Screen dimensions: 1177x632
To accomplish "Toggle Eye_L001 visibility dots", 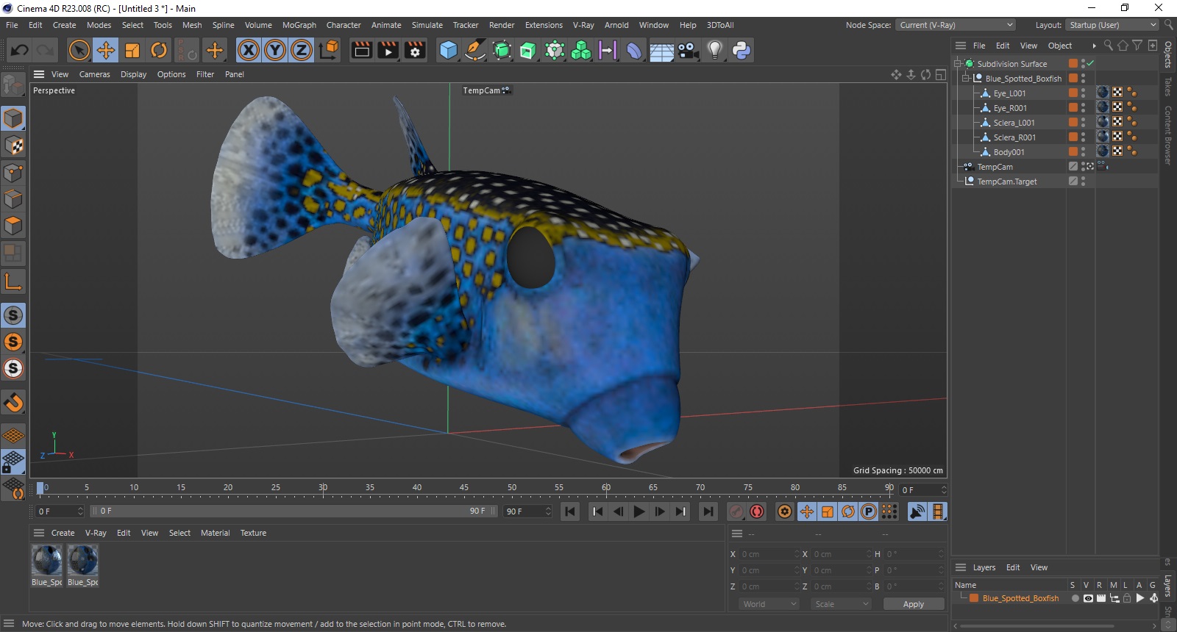I will tap(1083, 93).
